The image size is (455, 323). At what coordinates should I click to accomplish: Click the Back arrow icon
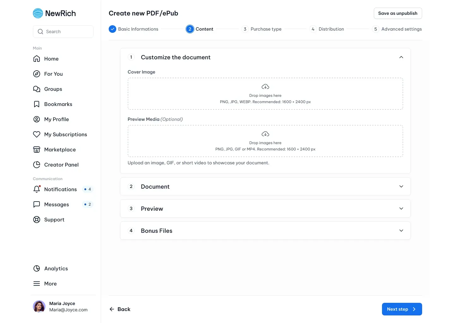tap(112, 309)
